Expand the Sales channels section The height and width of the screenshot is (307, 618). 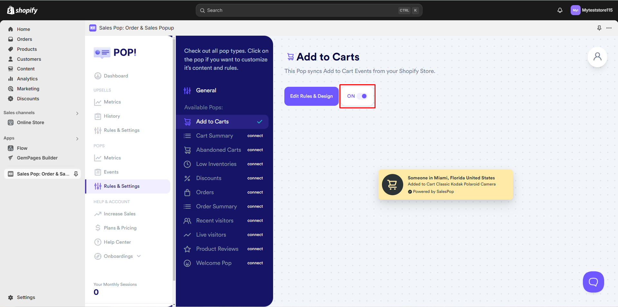click(77, 113)
